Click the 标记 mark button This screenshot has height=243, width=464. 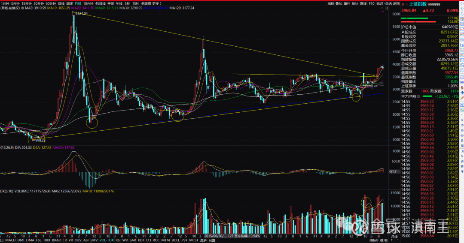tap(380, 3)
